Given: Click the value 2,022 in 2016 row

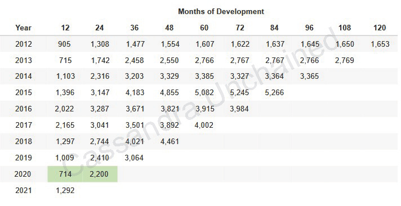Looking at the screenshot, I should point(64,109).
